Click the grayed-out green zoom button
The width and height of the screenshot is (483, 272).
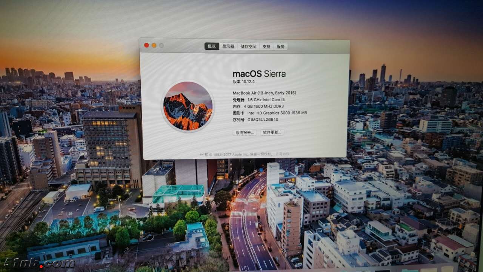coord(162,45)
